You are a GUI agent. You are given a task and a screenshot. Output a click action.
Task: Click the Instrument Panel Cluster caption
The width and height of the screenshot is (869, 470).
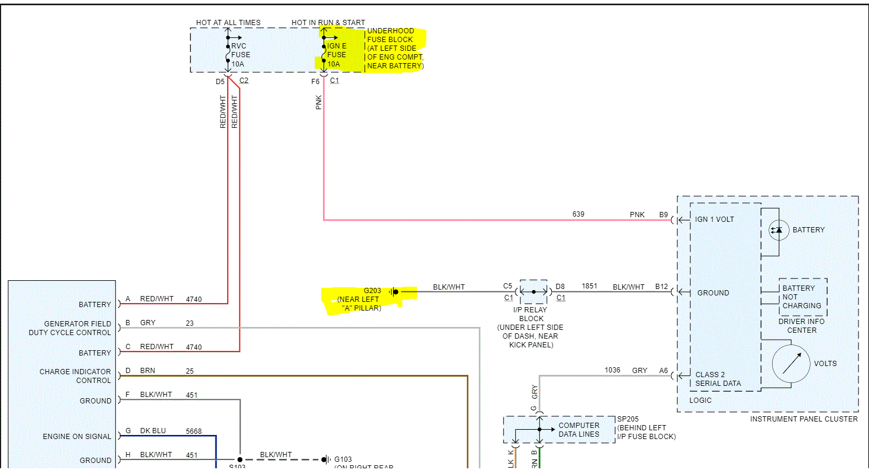[x=804, y=419]
